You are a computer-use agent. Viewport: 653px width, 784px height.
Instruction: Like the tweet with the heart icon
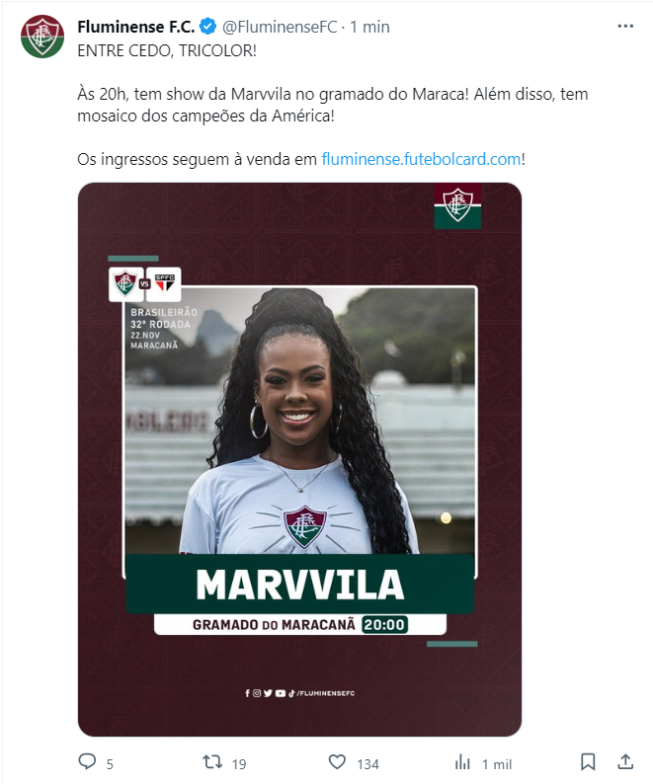point(337,762)
